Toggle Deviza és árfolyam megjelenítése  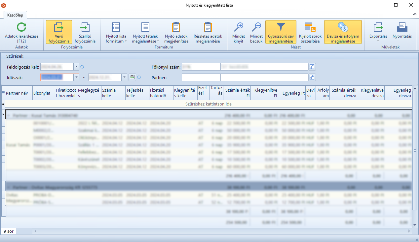[x=343, y=32]
